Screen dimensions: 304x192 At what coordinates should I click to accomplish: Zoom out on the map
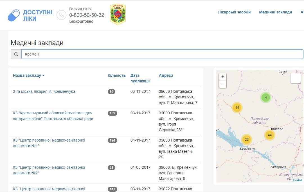(x=223, y=84)
